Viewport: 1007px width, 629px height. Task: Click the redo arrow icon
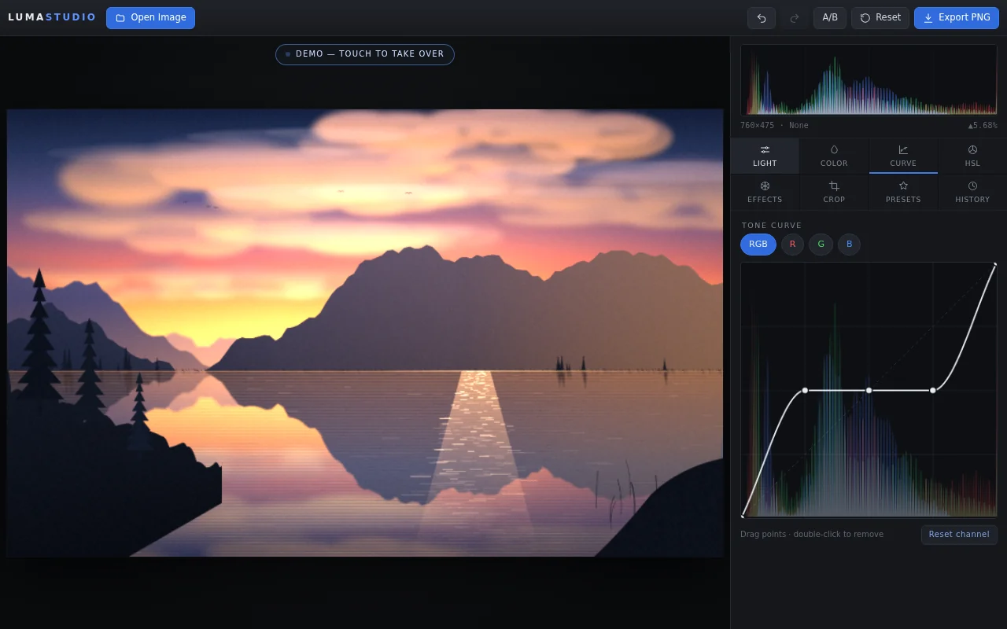tap(795, 18)
